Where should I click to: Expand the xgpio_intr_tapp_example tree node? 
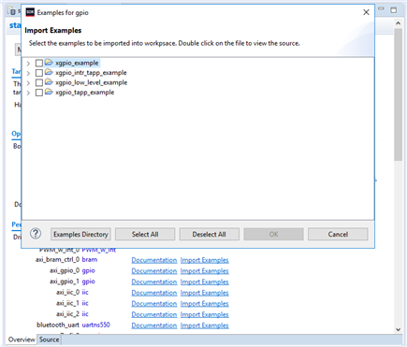tap(28, 73)
